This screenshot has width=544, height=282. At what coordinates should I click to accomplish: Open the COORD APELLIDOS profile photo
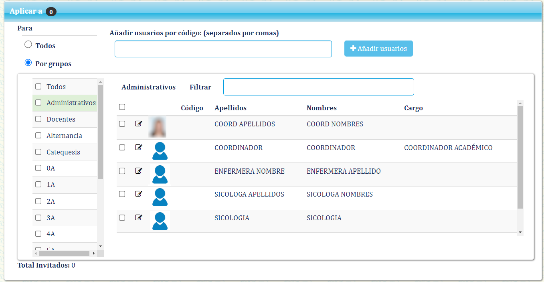pyautogui.click(x=157, y=127)
